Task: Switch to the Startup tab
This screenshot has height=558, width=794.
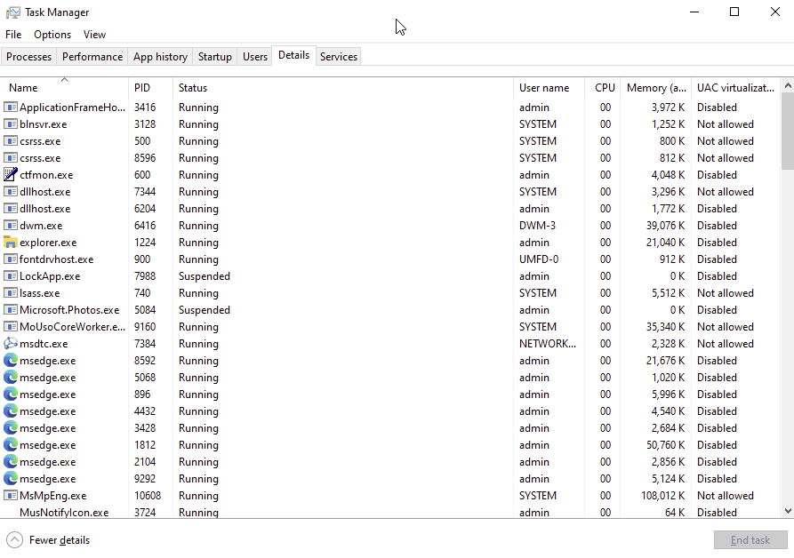Action: click(x=214, y=57)
